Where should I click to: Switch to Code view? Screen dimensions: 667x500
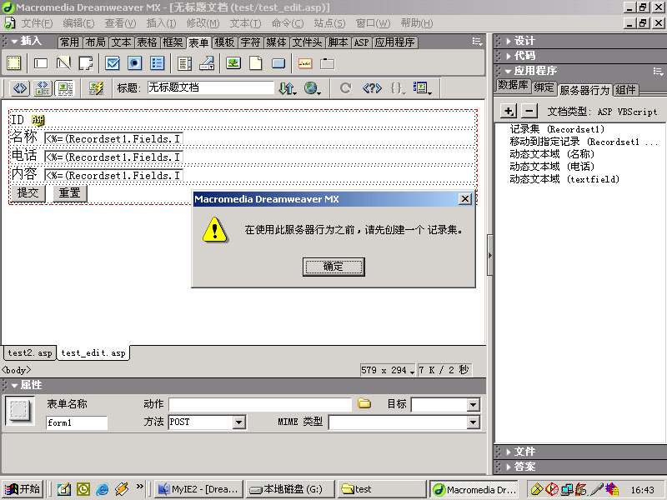[x=20, y=88]
